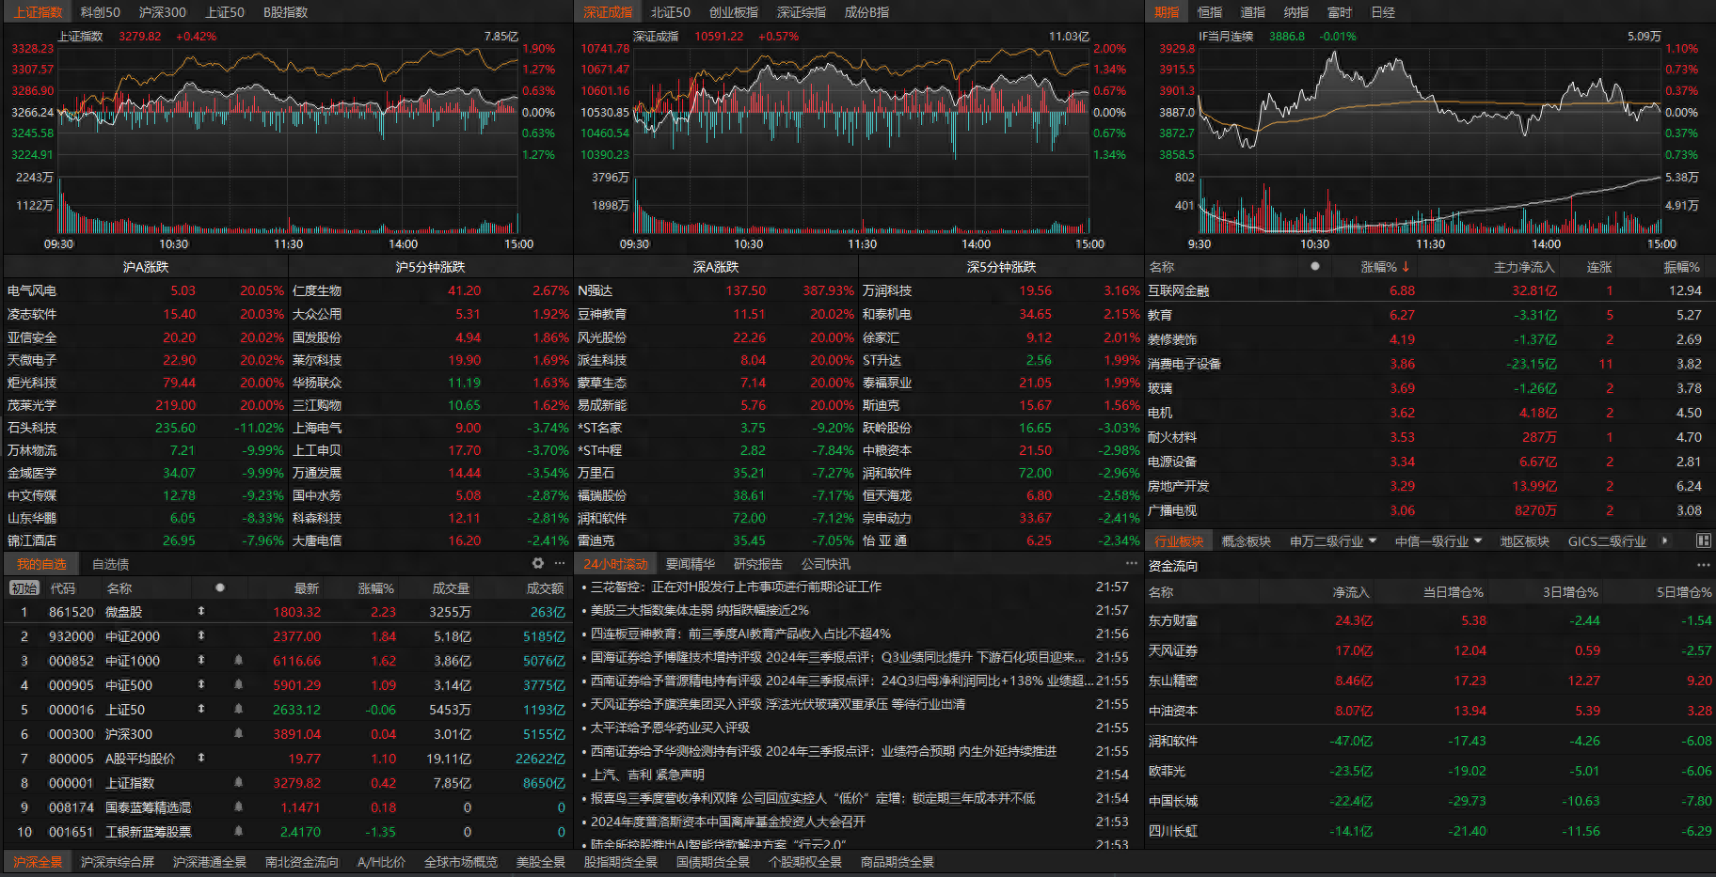Open 研究报告 tab

point(758,564)
